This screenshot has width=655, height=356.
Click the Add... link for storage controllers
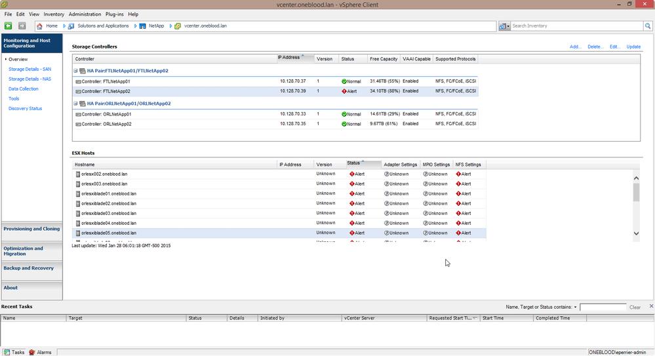tap(575, 47)
